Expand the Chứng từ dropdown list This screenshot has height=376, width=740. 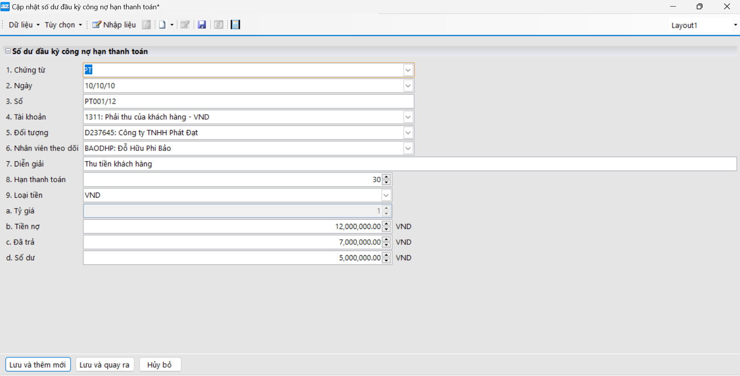408,70
